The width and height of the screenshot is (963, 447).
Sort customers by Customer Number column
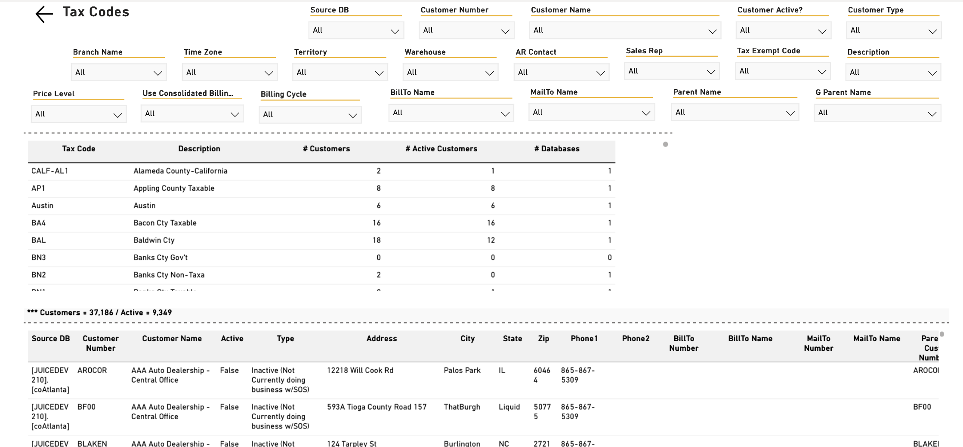(101, 343)
